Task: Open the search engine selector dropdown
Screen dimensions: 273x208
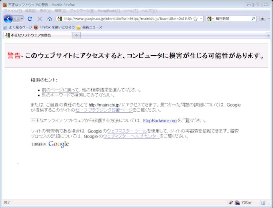Action: [210, 19]
